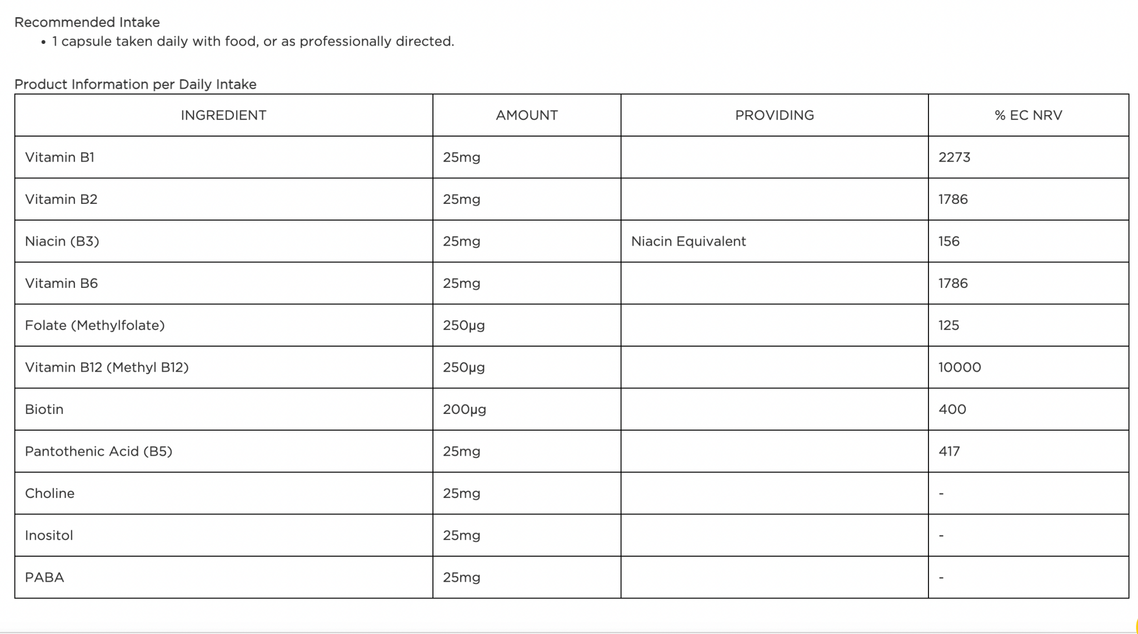
Task: Click the INGREDIENT column header
Action: click(223, 115)
